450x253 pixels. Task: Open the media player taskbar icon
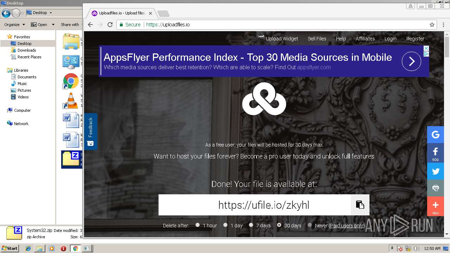[52, 248]
